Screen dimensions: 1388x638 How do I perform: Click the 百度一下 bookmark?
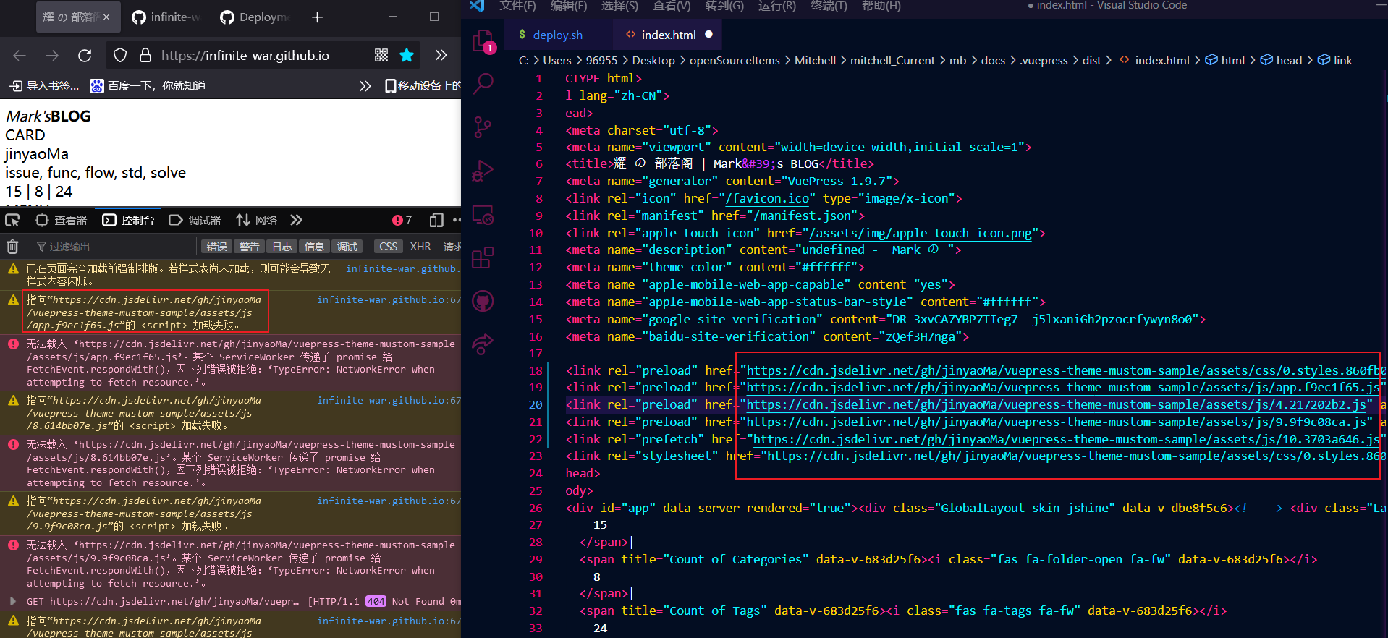[148, 86]
